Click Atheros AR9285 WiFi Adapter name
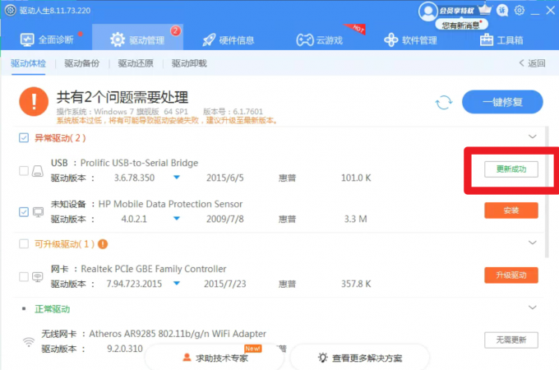Screen dimensions: 559x370 [178, 334]
